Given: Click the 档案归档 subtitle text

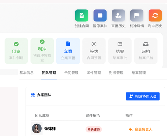Looking at the screenshot, I should point(146,58).
